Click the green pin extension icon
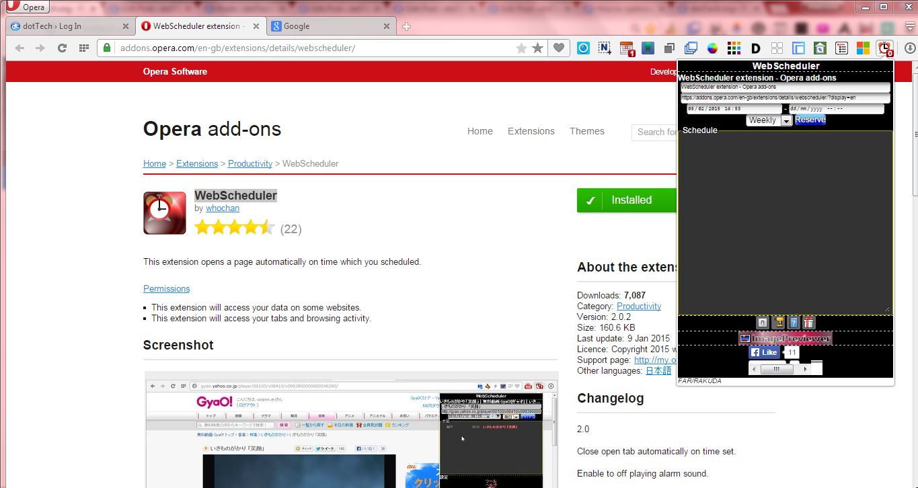 (x=648, y=48)
